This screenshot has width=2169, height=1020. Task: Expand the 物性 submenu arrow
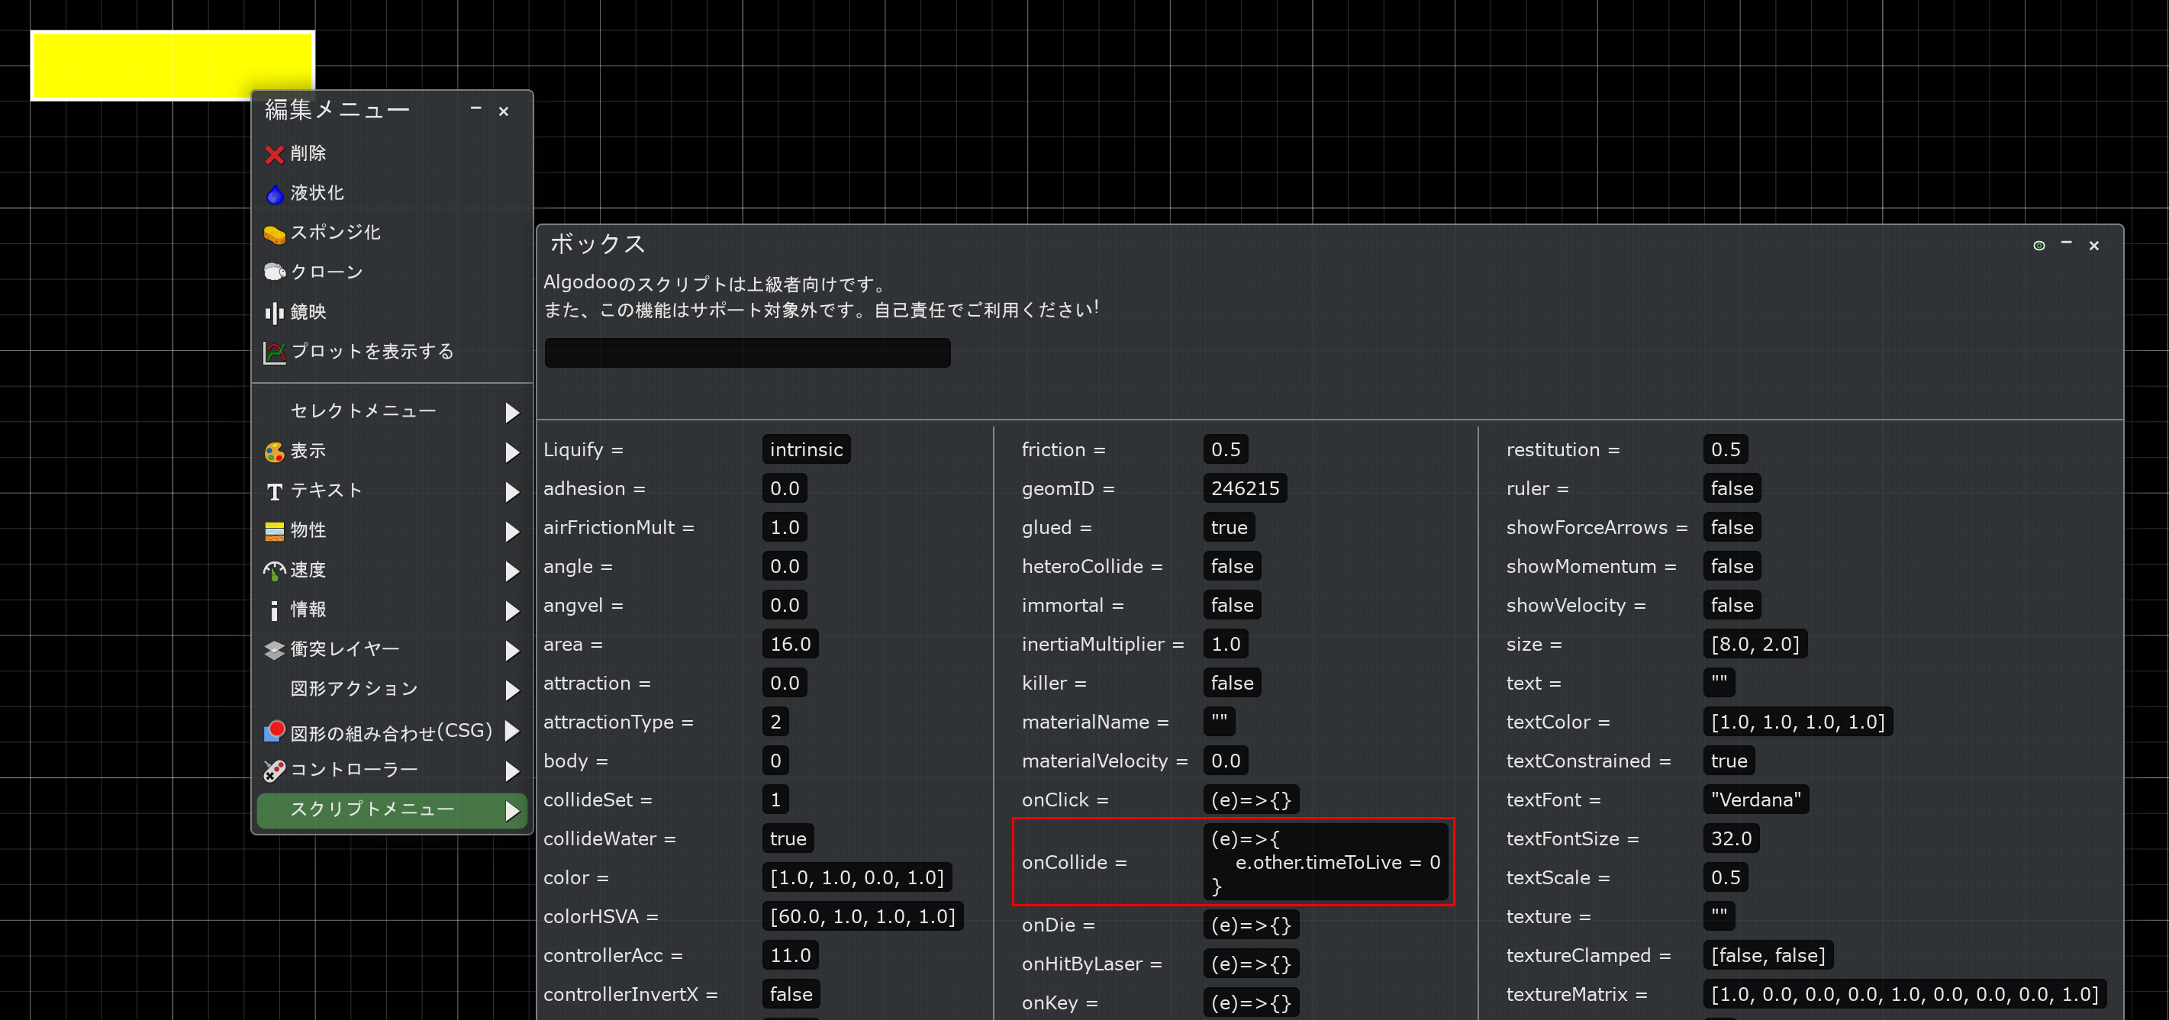tap(512, 531)
